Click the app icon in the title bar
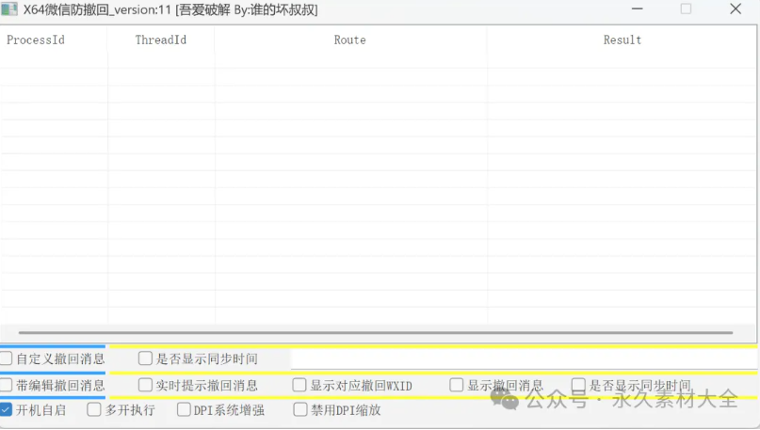This screenshot has height=430, width=760. pyautogui.click(x=8, y=9)
